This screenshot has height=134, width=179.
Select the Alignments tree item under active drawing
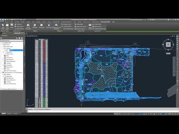pos(9,52)
